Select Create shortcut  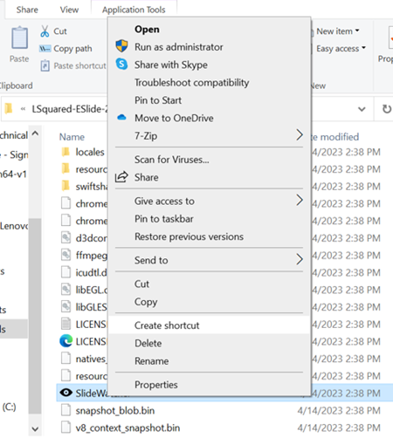tap(209, 325)
